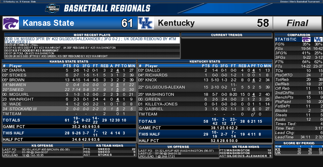Click the Kansas State Wildcats logo
The height and width of the screenshot is (167, 323).
pyautogui.click(x=11, y=23)
